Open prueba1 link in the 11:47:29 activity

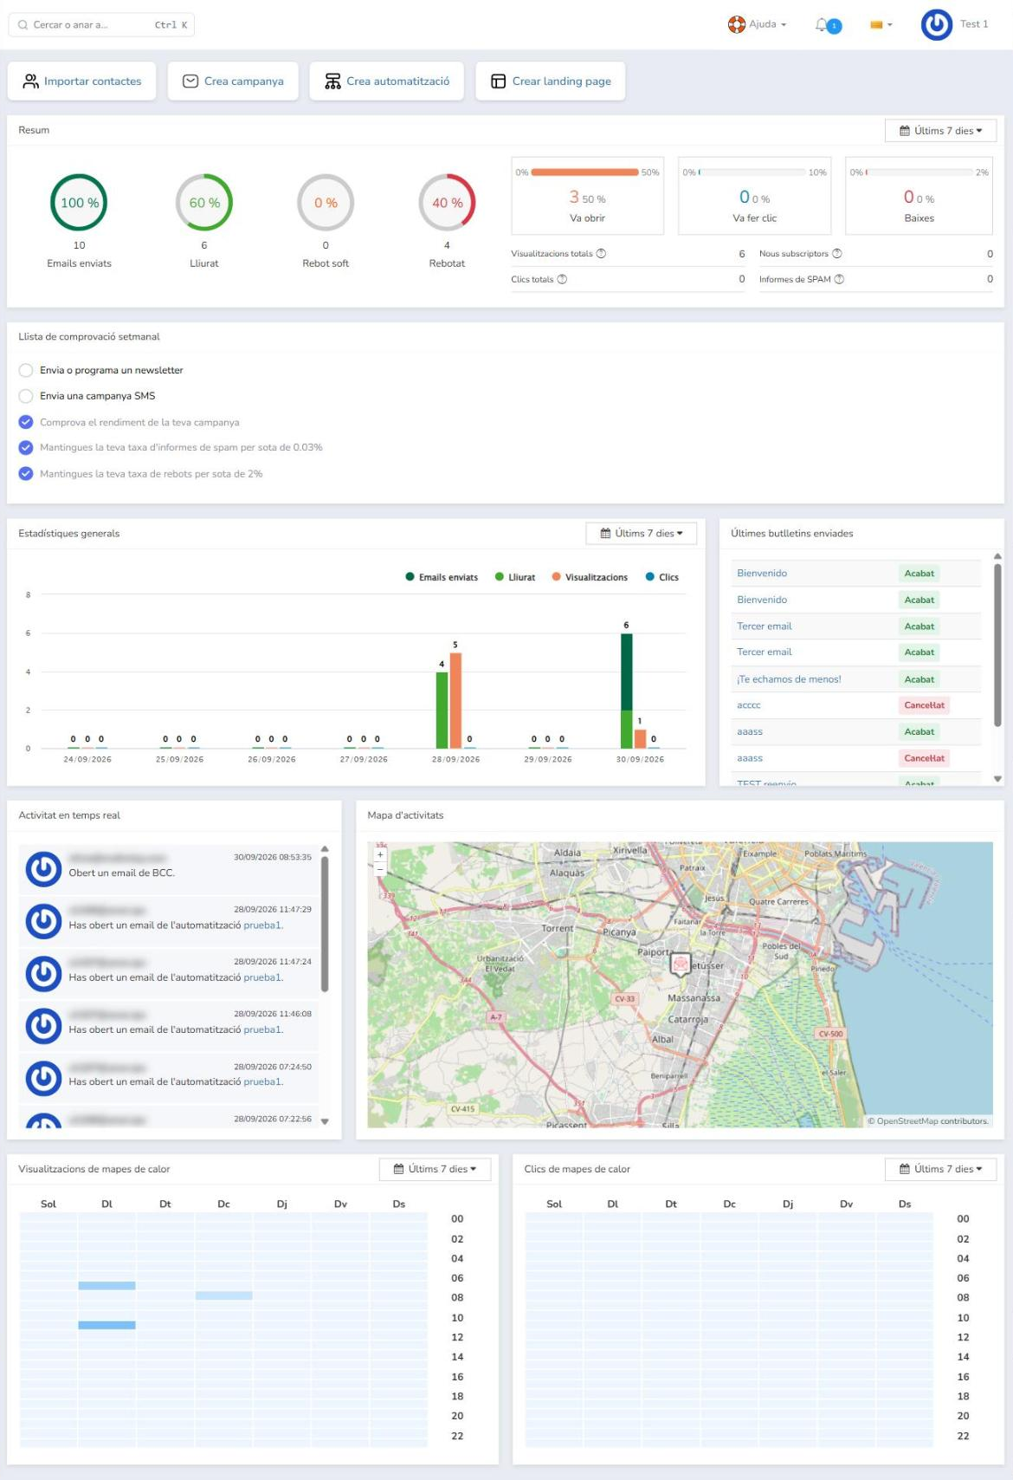[x=263, y=925]
